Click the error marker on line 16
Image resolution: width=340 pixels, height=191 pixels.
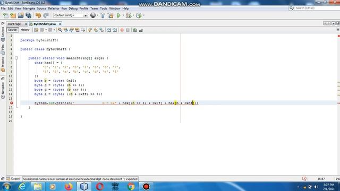(12, 103)
